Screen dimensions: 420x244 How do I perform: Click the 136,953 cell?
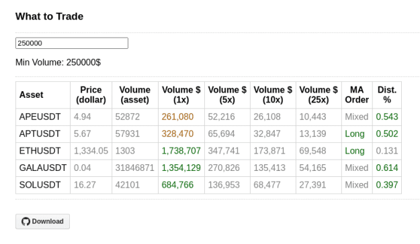coord(227,185)
